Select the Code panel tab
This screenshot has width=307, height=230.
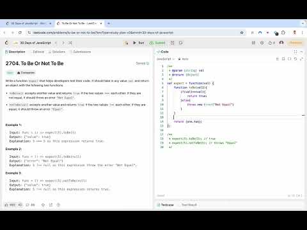[162, 52]
